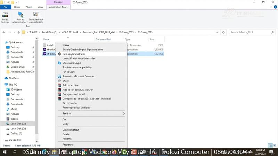
Task: Choose Properties in context menu
Action: (91, 145)
